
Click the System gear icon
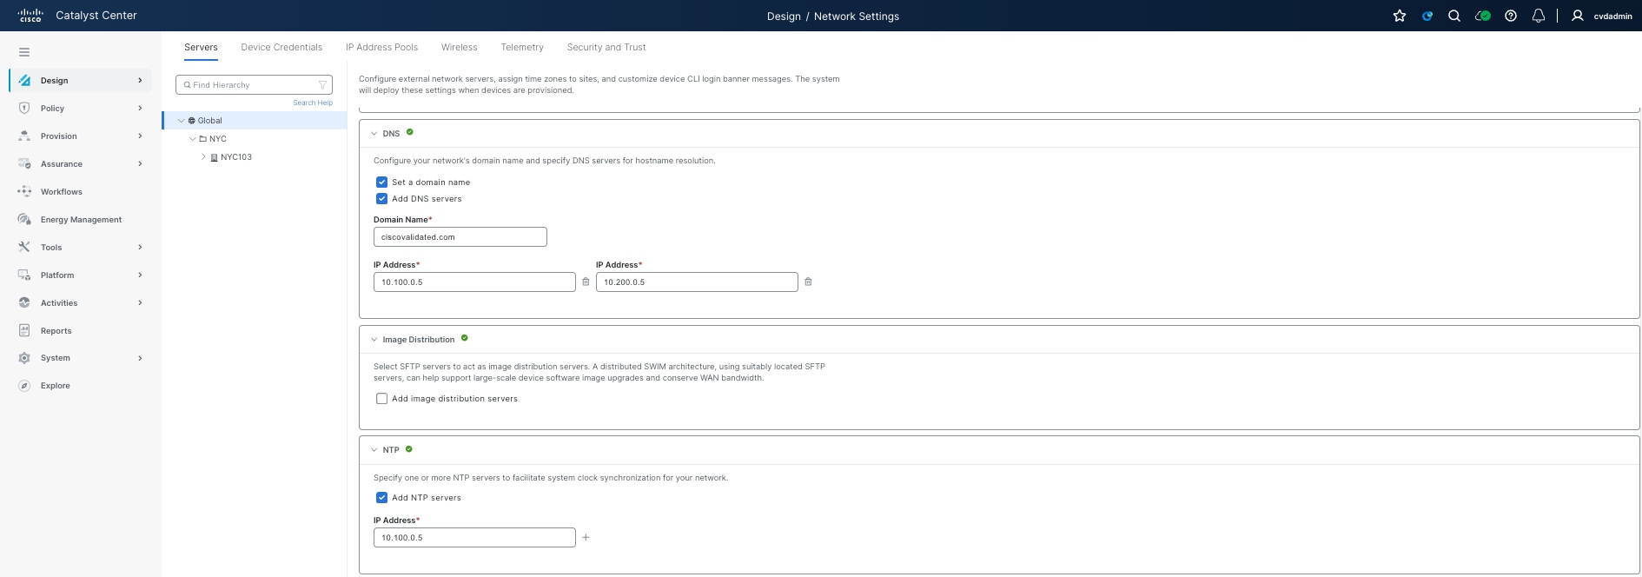[x=24, y=358]
